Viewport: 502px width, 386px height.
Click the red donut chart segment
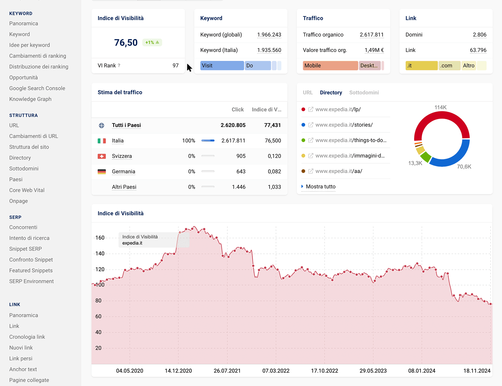442,115
